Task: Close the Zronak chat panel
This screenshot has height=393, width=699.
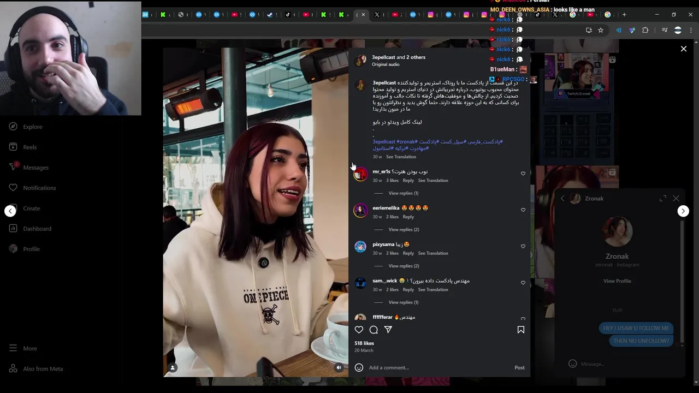Action: [x=676, y=199]
